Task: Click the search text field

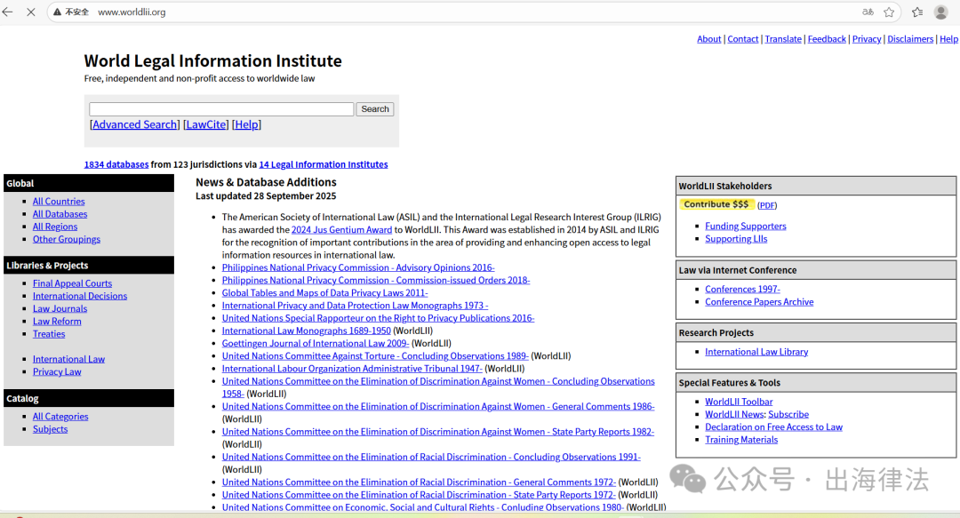Action: [x=221, y=109]
